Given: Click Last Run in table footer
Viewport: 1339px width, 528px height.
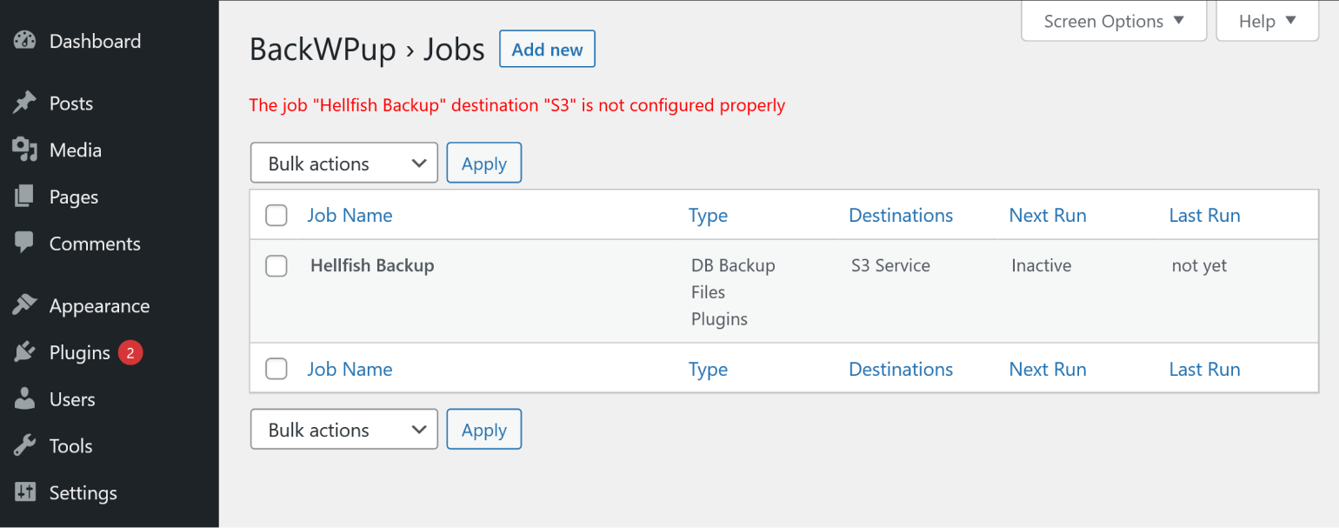Looking at the screenshot, I should tap(1204, 369).
